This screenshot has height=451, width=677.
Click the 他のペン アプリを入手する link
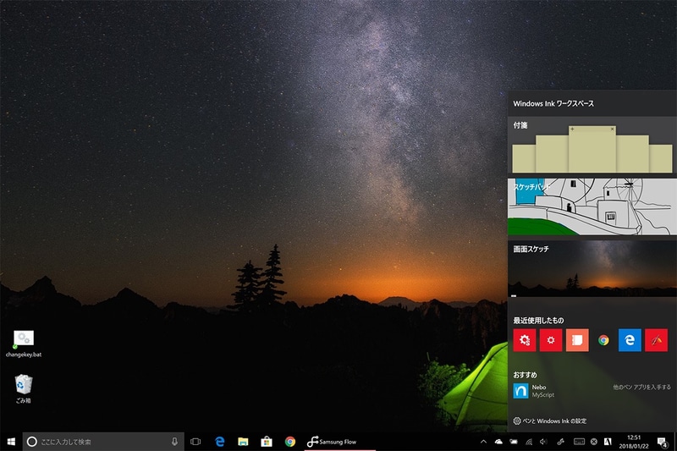(x=641, y=388)
